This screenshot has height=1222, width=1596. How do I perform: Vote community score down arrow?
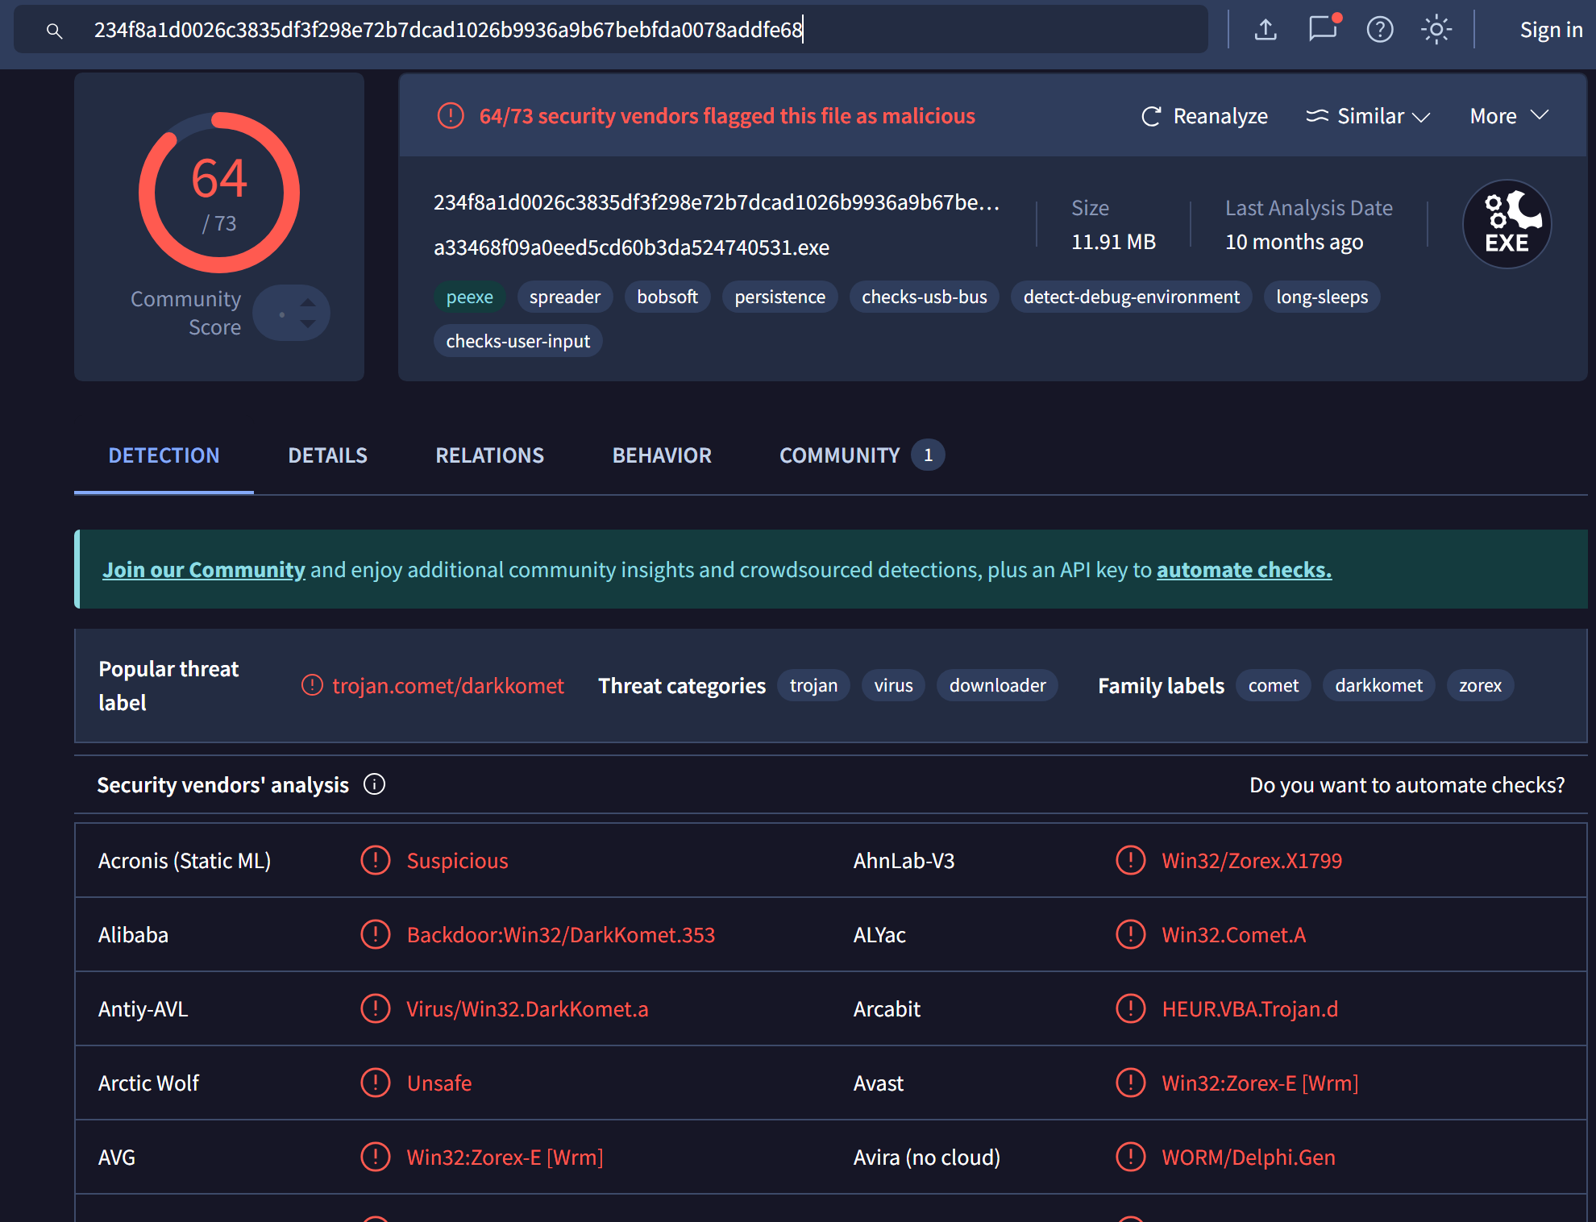[x=308, y=323]
